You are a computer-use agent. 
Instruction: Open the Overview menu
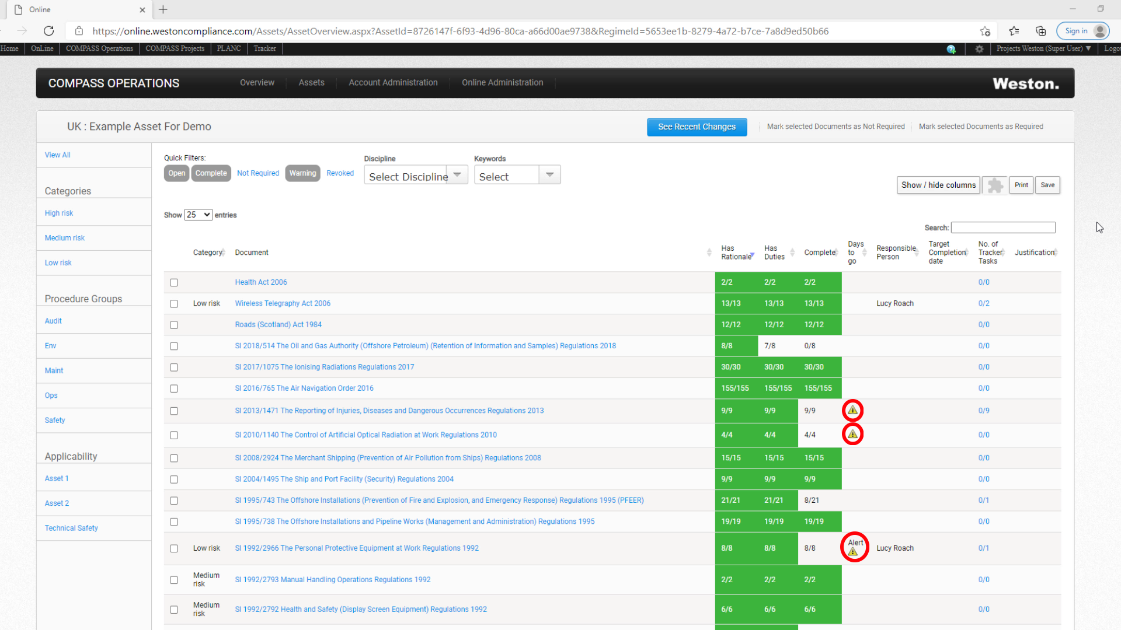[257, 83]
